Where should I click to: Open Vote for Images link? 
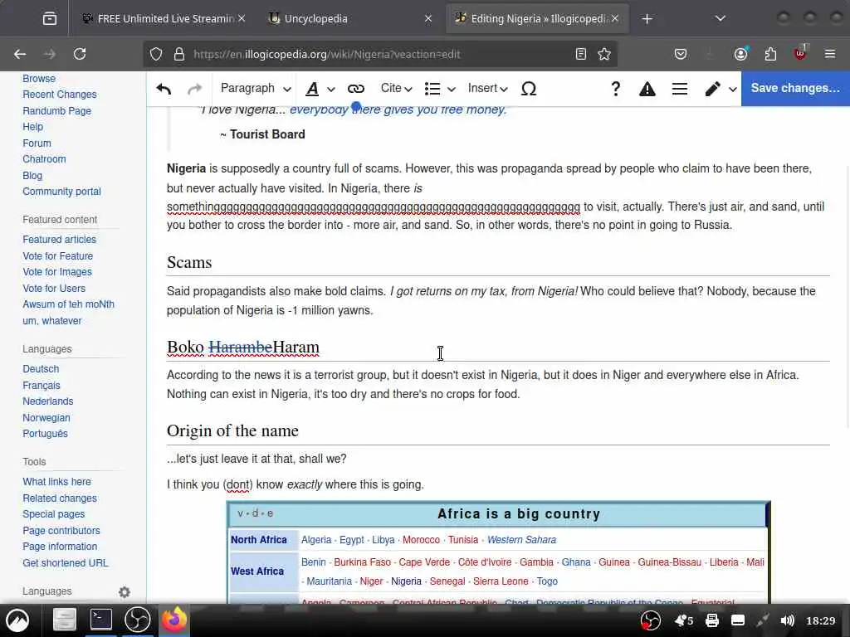coord(57,272)
